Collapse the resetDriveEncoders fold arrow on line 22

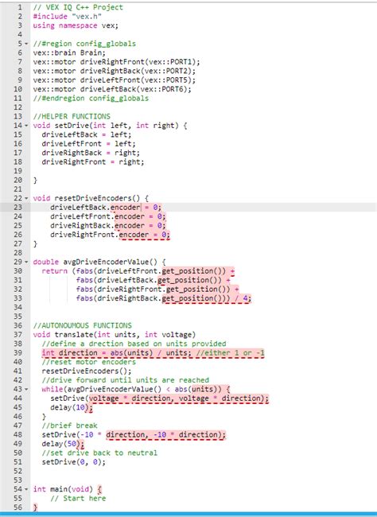26,199
